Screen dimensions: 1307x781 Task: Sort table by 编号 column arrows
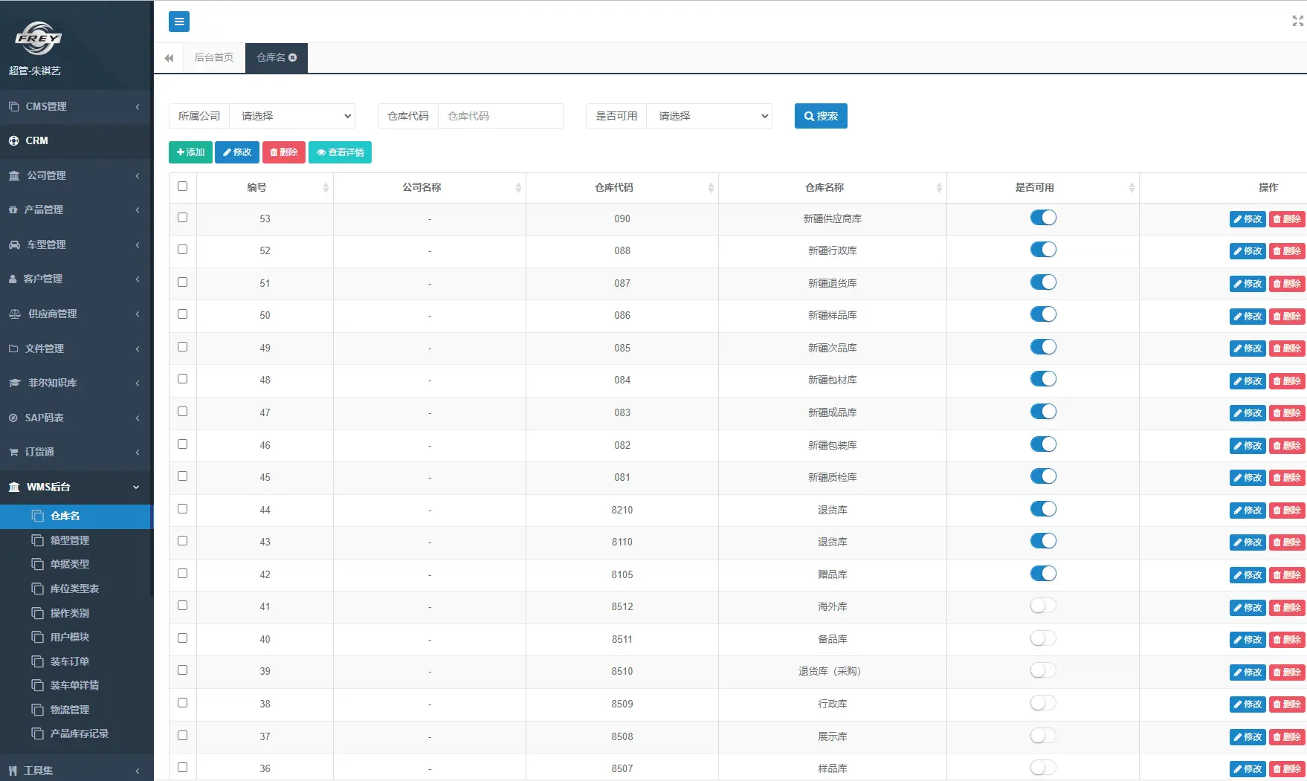(326, 187)
